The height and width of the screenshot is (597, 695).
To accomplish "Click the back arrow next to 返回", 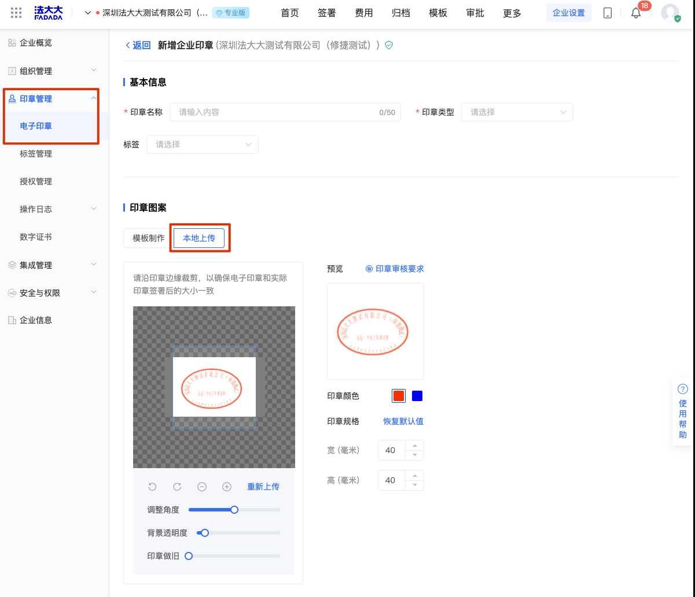I will 127,45.
